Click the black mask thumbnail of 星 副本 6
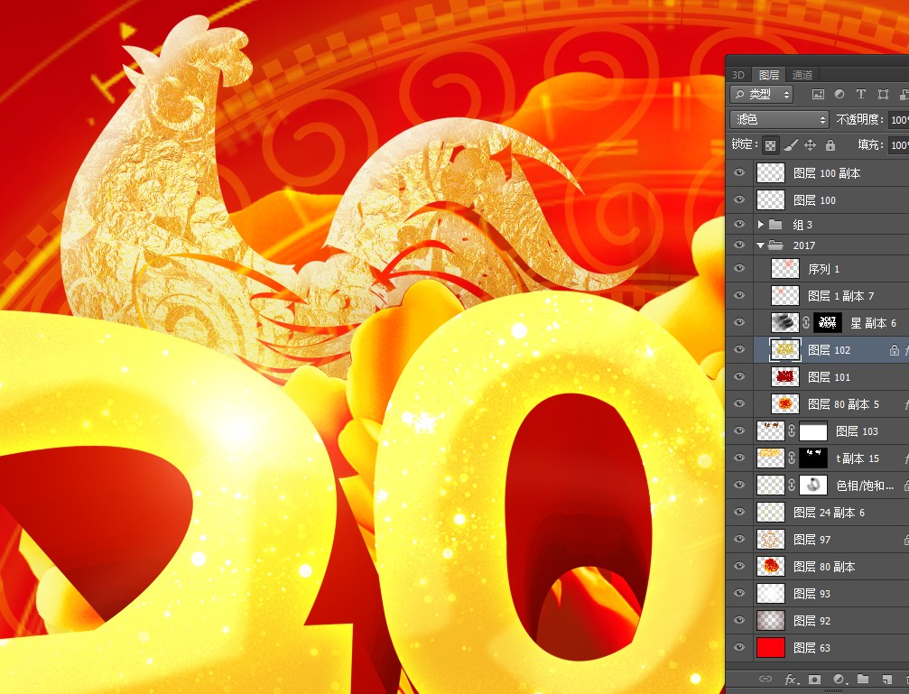This screenshot has height=694, width=909. click(827, 322)
